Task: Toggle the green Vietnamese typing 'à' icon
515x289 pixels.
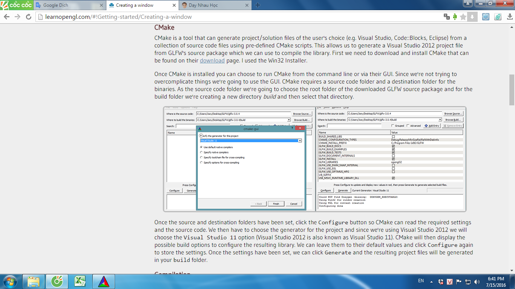Action: pyautogui.click(x=455, y=17)
